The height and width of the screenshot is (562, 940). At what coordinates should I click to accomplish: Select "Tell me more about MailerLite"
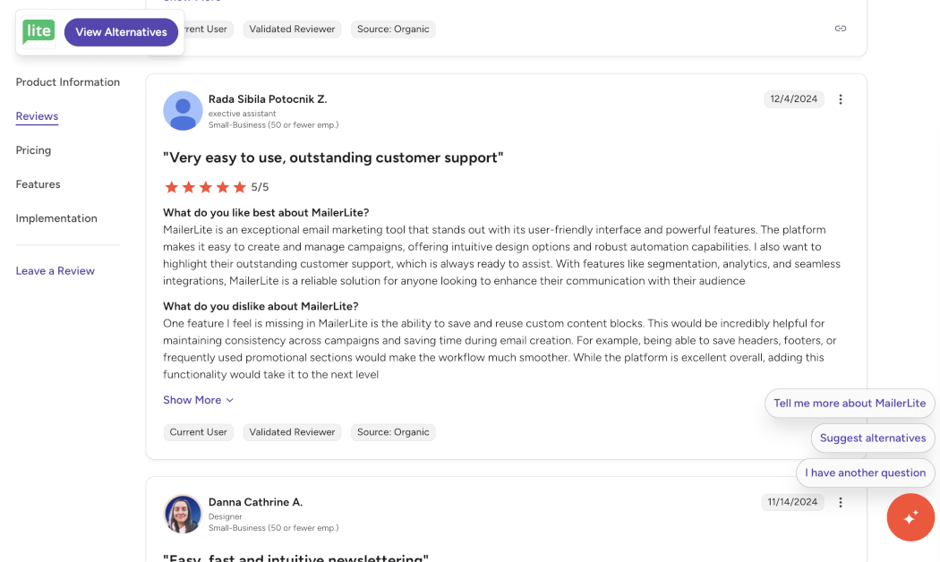849,403
